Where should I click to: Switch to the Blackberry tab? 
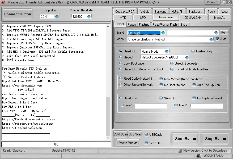[x=195, y=12]
